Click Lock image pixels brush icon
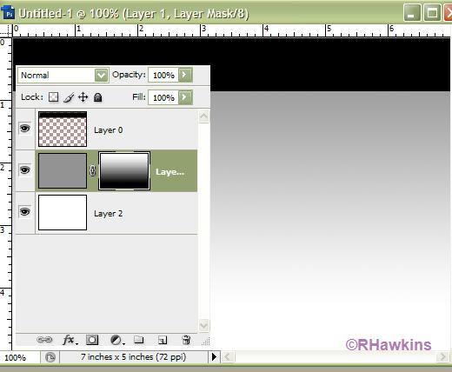The image size is (452, 372). [69, 97]
